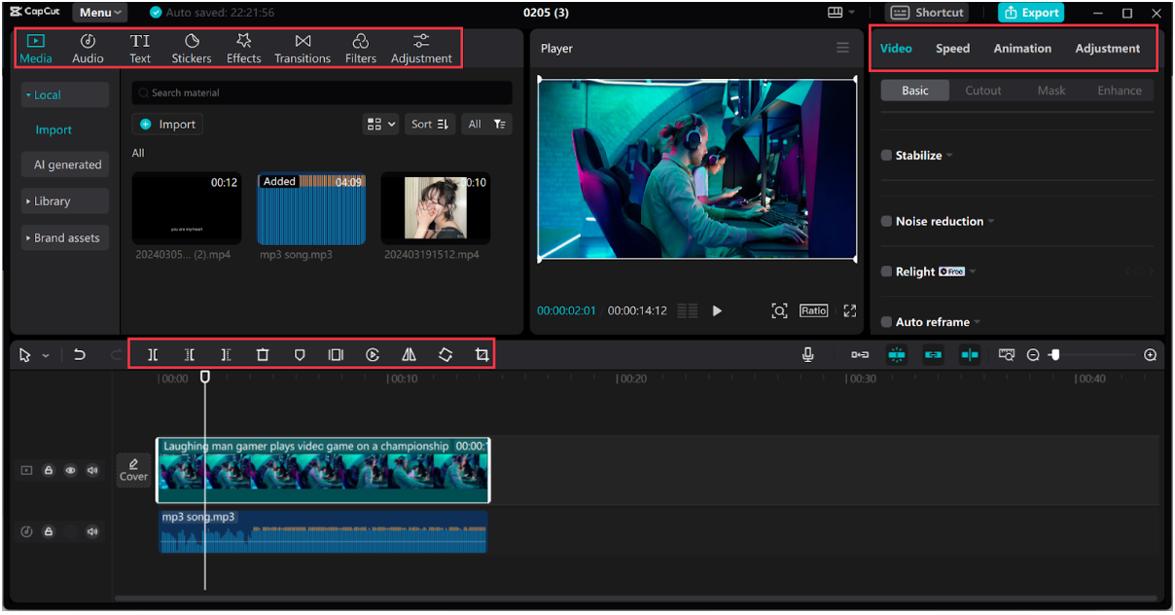The height and width of the screenshot is (615, 1175).
Task: Switch to the Cutout sub-tab
Action: coord(982,90)
